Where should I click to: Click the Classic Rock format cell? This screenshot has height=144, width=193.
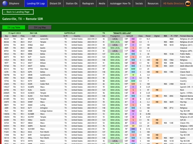(x=185, y=72)
